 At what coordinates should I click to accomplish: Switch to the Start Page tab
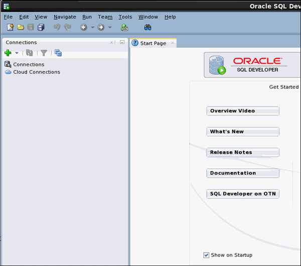(153, 43)
